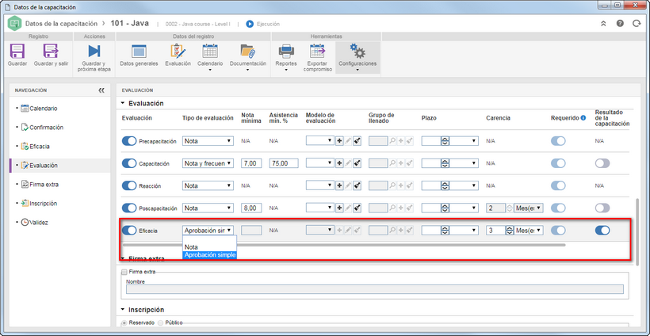
Task: Open Modelo de evaluación dropdown for Precapacitación
Action: (319, 141)
